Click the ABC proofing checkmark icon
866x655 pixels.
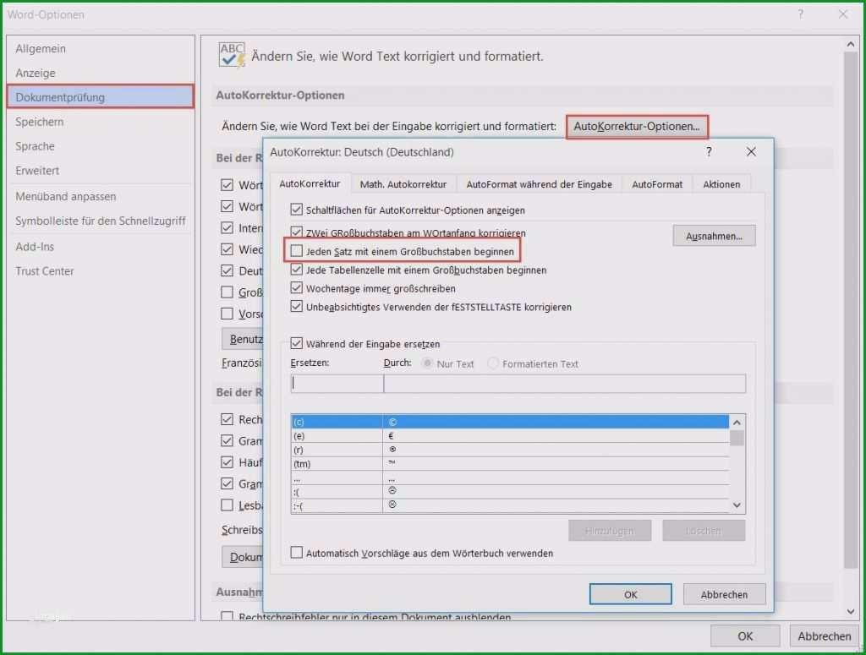tap(232, 55)
